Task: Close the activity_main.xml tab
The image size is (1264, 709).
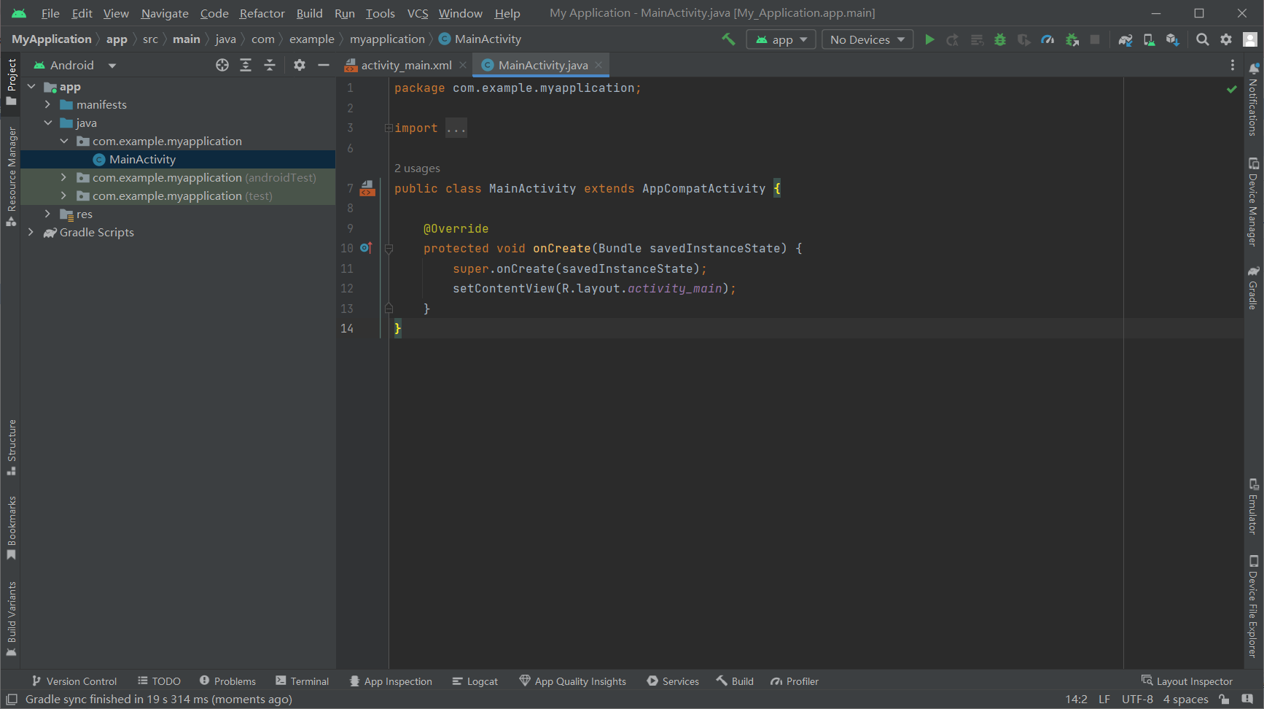Action: [463, 65]
